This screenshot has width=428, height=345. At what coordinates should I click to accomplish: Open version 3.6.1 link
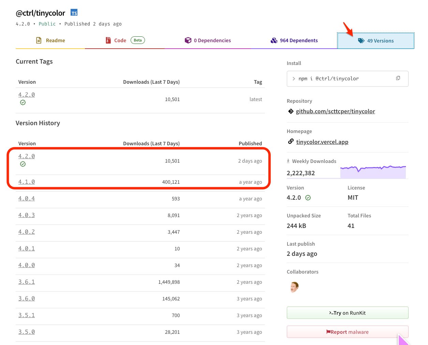(27, 282)
